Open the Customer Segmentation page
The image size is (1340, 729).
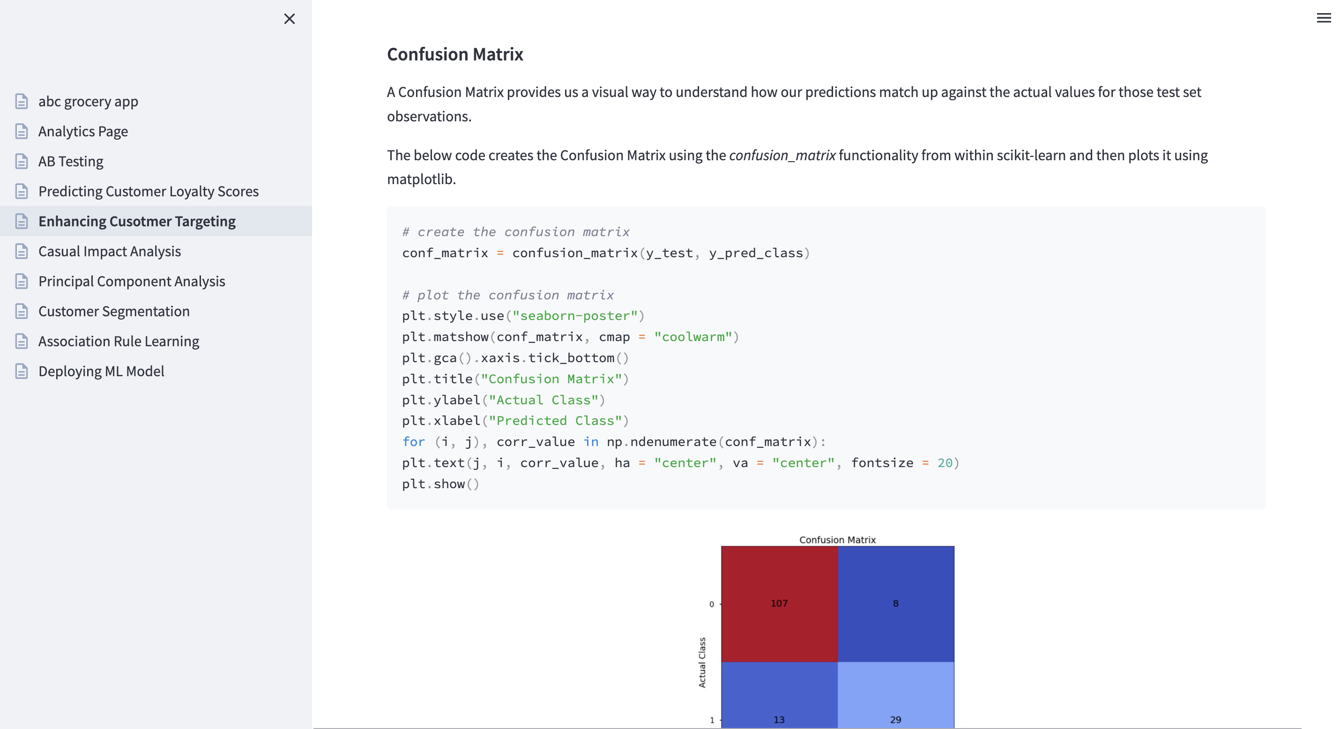coord(114,311)
